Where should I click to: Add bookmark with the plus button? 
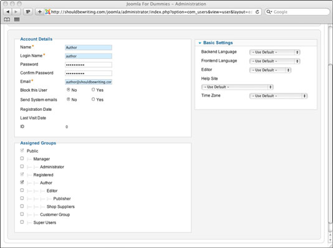point(39,12)
